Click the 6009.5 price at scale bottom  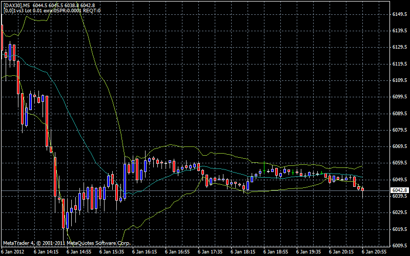[399, 245]
